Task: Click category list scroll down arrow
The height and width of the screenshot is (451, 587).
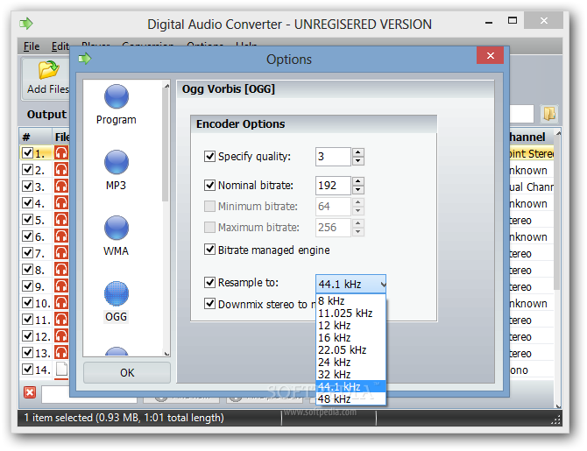Action: [x=166, y=353]
